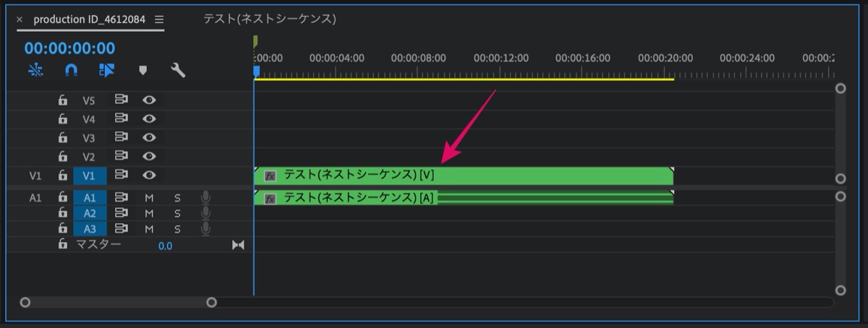Hide track V1 output with eye
This screenshot has height=328, width=868.
(149, 176)
